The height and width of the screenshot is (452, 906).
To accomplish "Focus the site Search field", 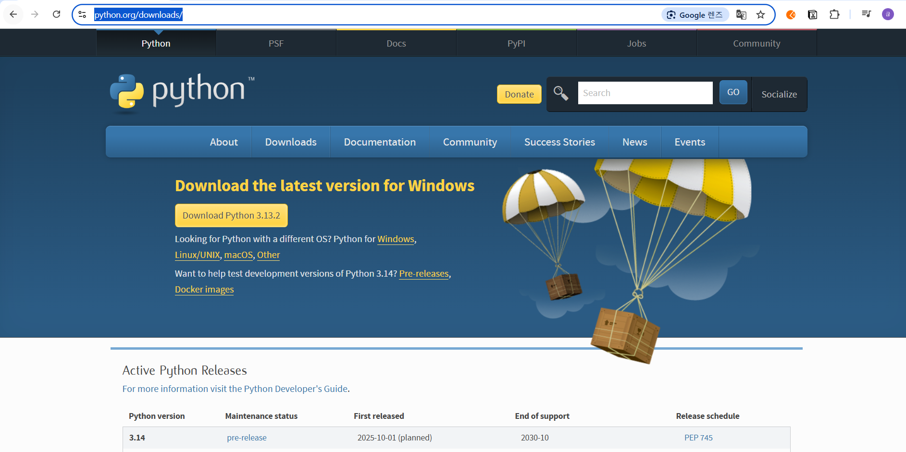I will (x=645, y=93).
